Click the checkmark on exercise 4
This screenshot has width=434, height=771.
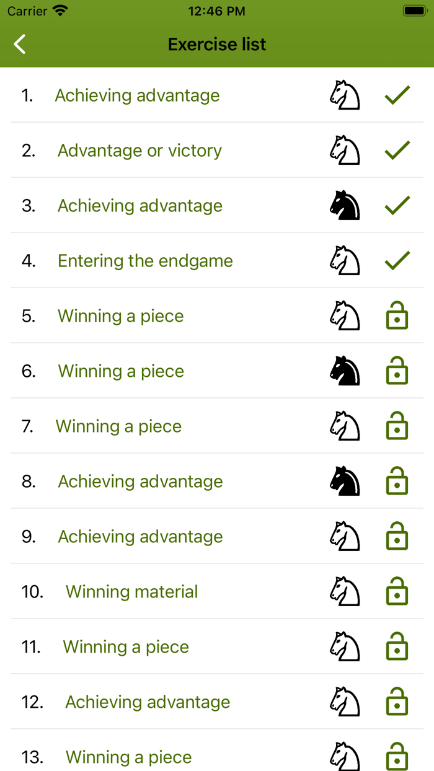[x=397, y=261]
